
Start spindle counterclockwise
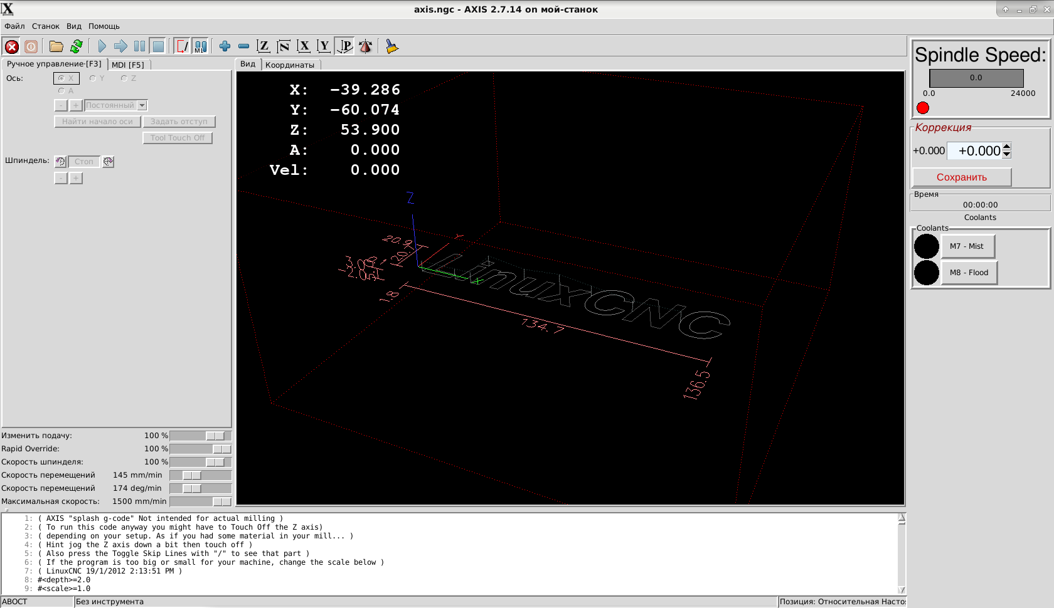[x=60, y=162]
